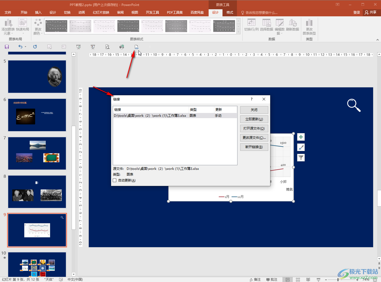Switch to Reading view icon

[308, 280]
